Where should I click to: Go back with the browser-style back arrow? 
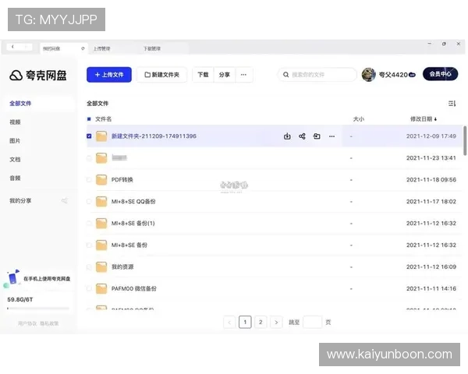pos(12,47)
